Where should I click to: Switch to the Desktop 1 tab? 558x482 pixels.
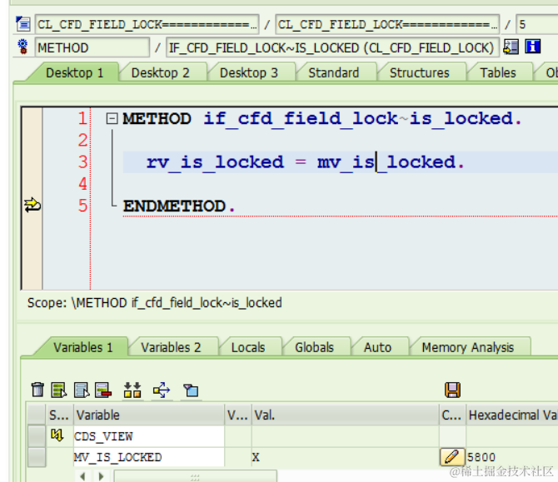click(x=75, y=73)
